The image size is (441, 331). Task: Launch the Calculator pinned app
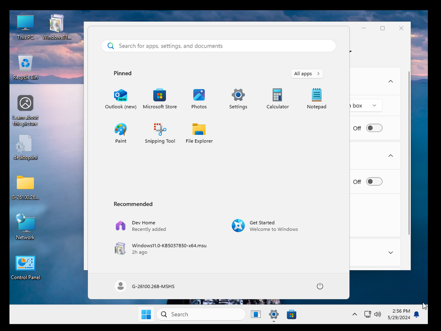(x=278, y=99)
